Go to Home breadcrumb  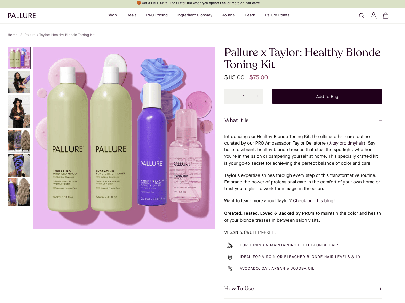(13, 35)
